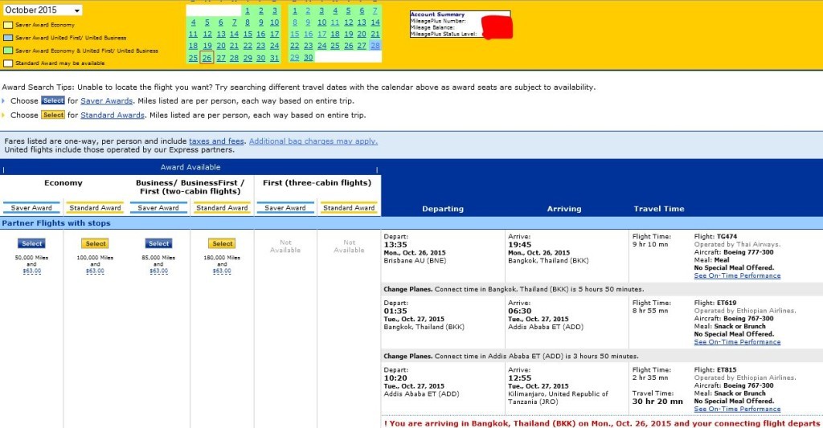The image size is (823, 428).
Task: Click the Economy cabin heading
Action: click(63, 183)
